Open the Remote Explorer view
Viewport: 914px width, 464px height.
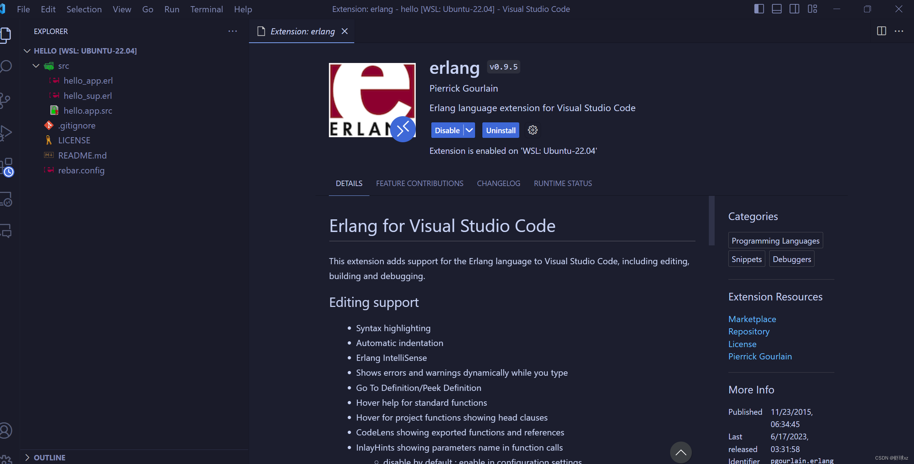click(x=6, y=199)
